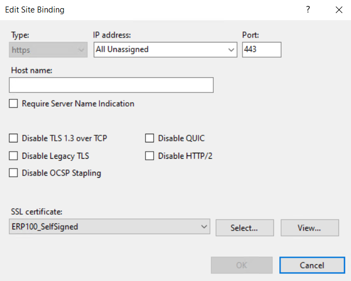
Task: Open the SSL certificate dropdown
Action: 204,227
